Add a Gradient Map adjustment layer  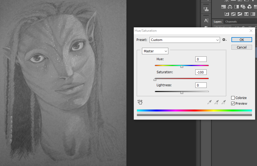coord(253,14)
